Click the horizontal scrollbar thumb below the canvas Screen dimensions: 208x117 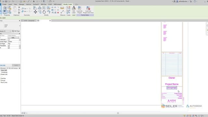[118, 113]
